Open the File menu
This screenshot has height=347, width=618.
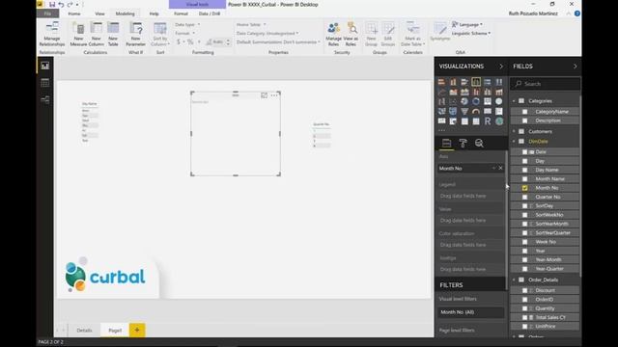pos(47,13)
